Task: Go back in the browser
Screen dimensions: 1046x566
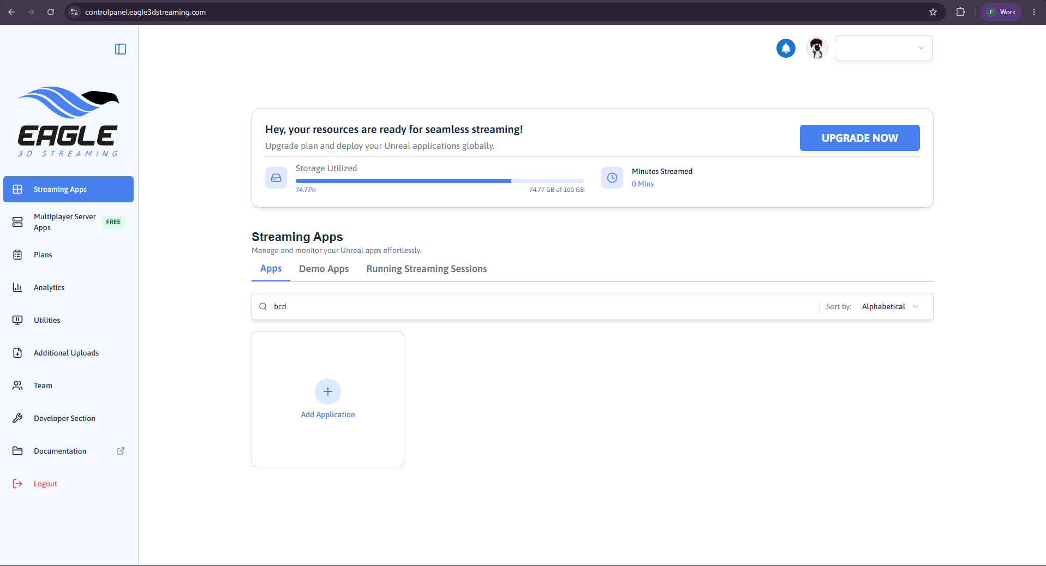Action: click(x=11, y=12)
